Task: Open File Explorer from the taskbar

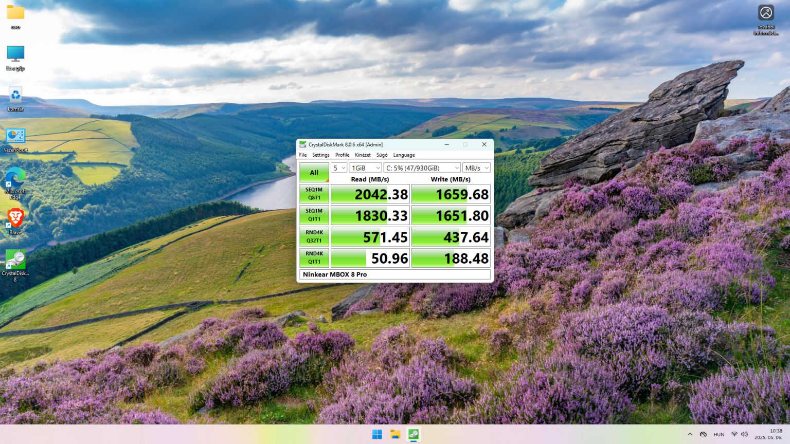Action: [x=395, y=434]
